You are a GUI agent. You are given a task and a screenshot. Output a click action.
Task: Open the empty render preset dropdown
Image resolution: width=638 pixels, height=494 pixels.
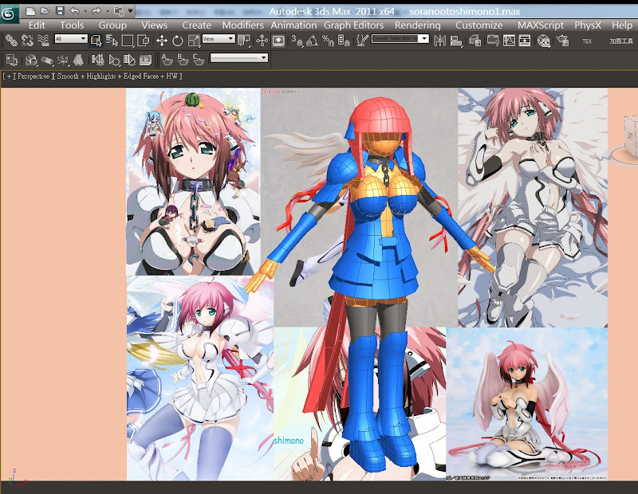click(x=238, y=58)
